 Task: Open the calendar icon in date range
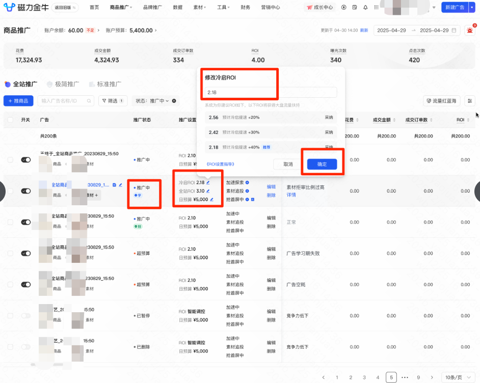[454, 30]
